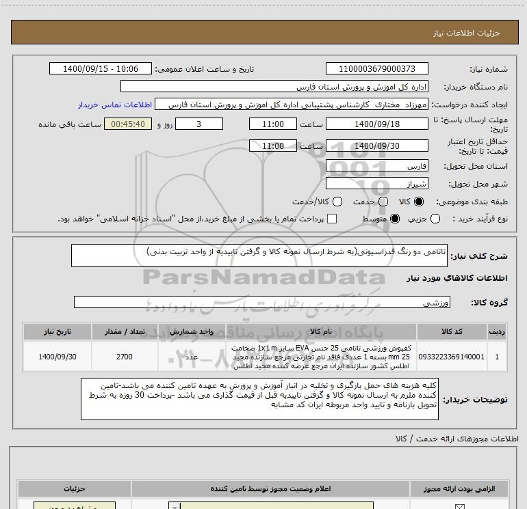Select the کالا/خدمت radio button
Image resolution: width=527 pixels, height=509 pixels.
pos(337,202)
